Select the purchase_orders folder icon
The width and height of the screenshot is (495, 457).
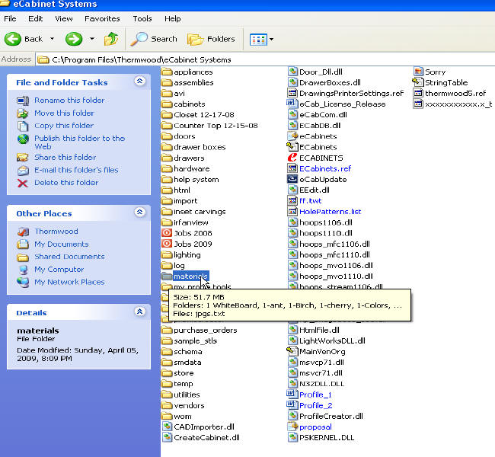(167, 330)
